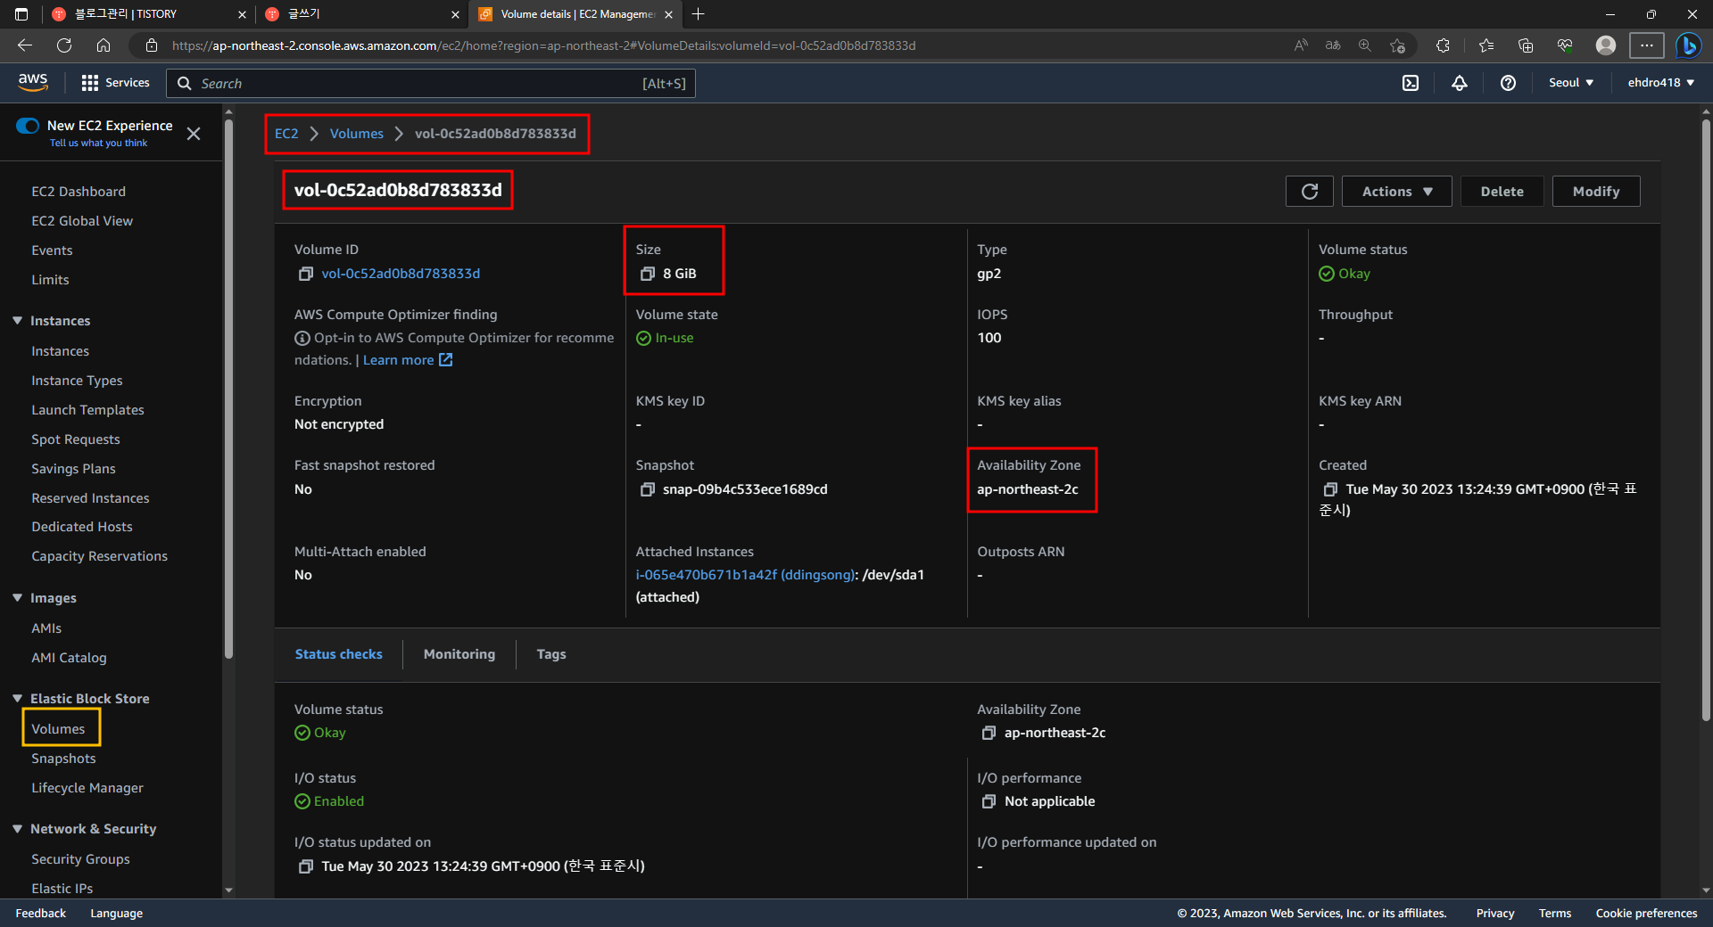This screenshot has width=1713, height=927.
Task: Open the browser profile avatar
Action: [x=1606, y=45]
